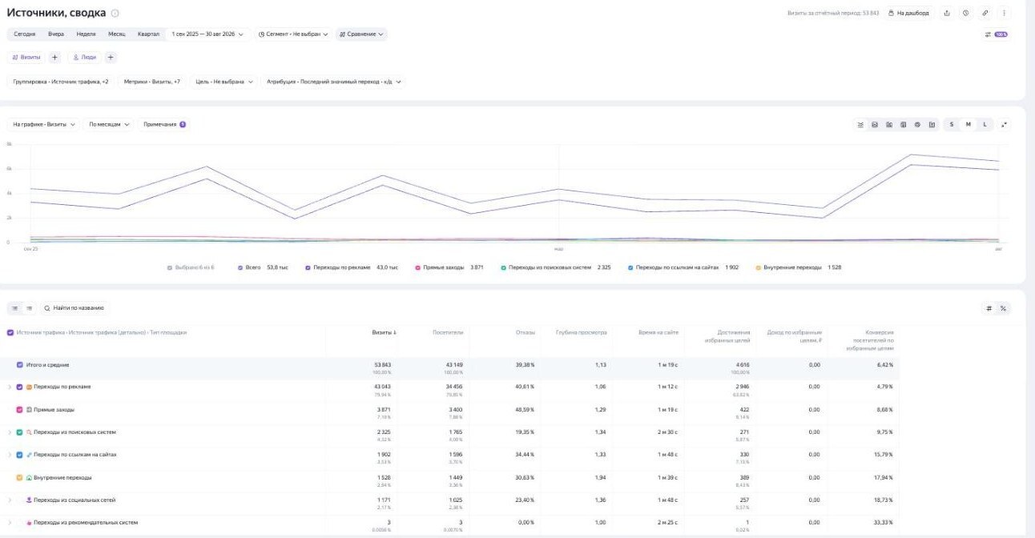Uncheck the "Прямые заходы" row checkbox
The image size is (1035, 538).
tap(20, 410)
